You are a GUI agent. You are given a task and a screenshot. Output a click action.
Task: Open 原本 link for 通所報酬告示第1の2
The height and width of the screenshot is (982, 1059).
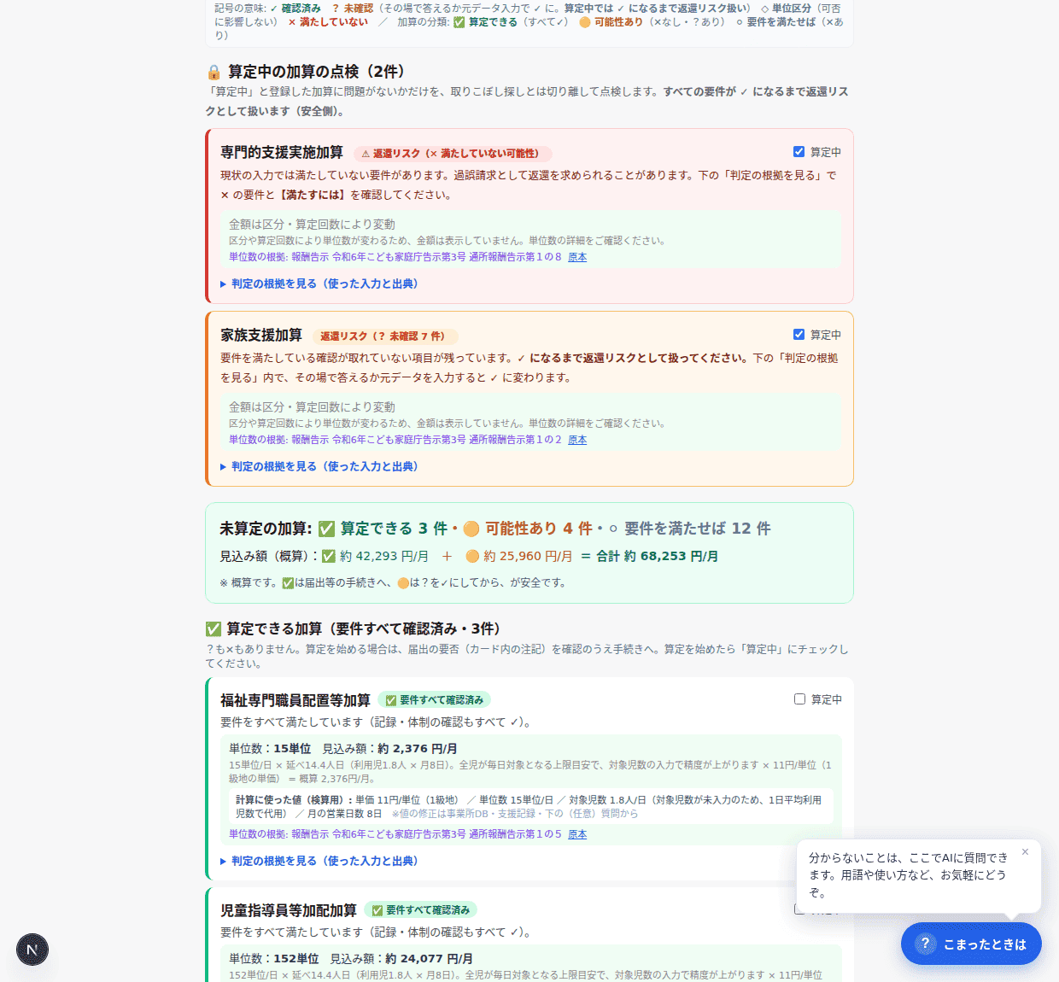577,440
